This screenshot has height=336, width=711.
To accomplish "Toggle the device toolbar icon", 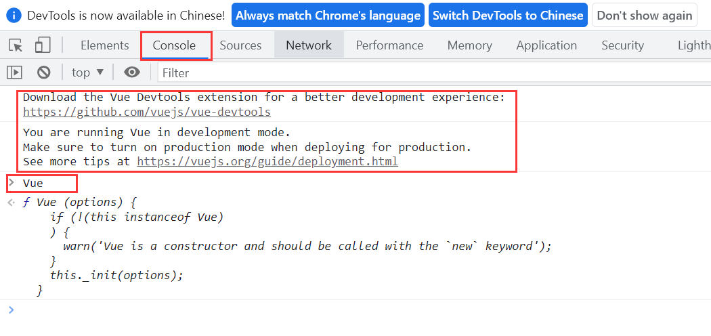I will [43, 45].
